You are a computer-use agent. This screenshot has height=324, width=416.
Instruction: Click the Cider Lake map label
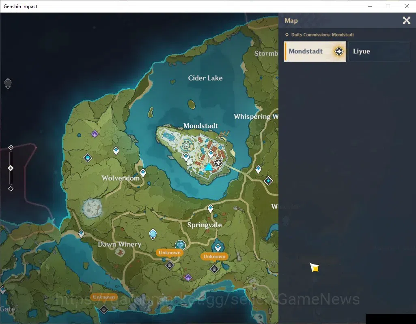point(205,78)
